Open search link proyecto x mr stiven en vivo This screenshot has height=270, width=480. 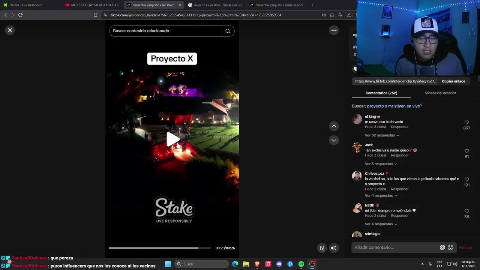(x=394, y=106)
